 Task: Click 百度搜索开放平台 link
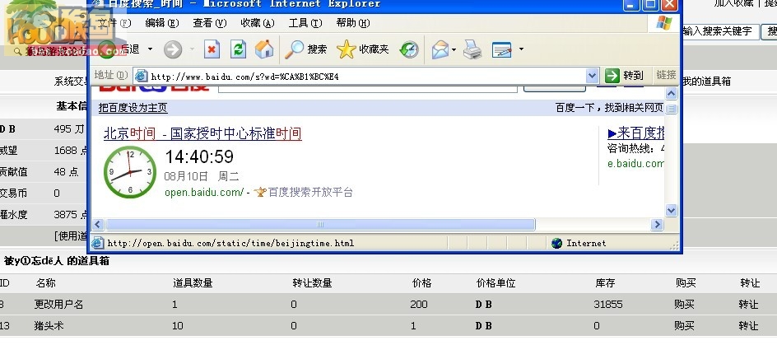click(x=310, y=193)
